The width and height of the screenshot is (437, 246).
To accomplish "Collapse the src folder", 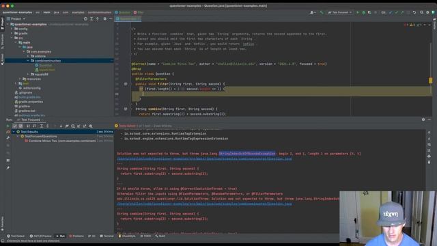I will (12, 38).
